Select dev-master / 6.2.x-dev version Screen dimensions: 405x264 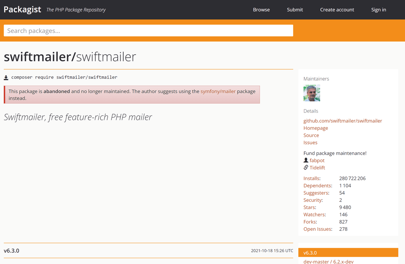[x=328, y=261]
